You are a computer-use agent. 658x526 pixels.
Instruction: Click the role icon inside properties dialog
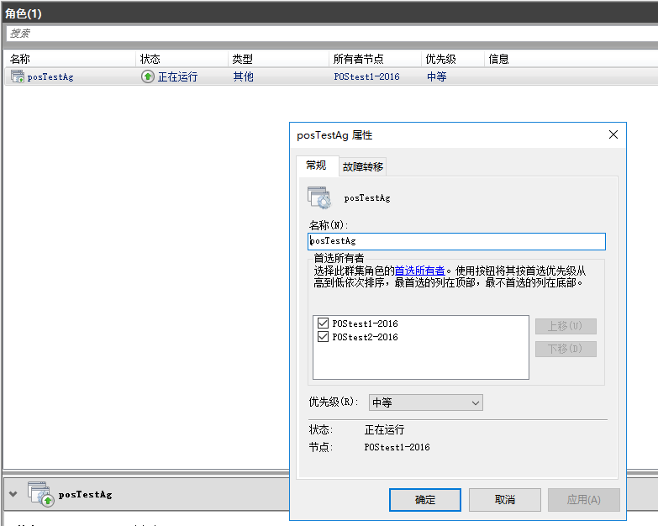[x=319, y=197]
